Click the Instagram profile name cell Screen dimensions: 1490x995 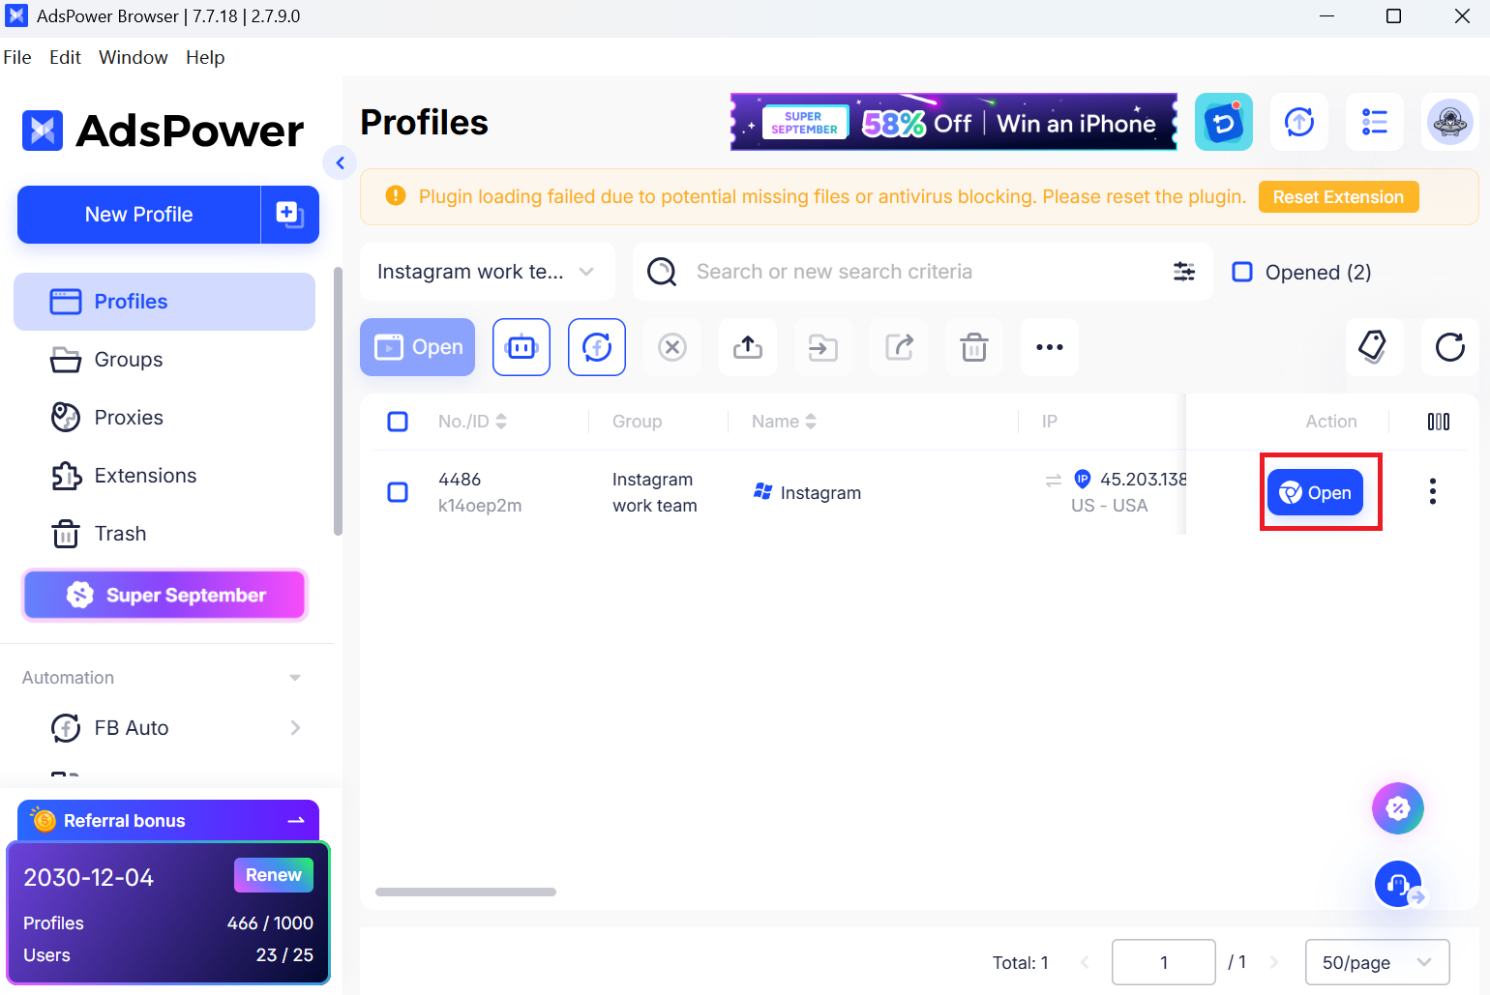(820, 493)
